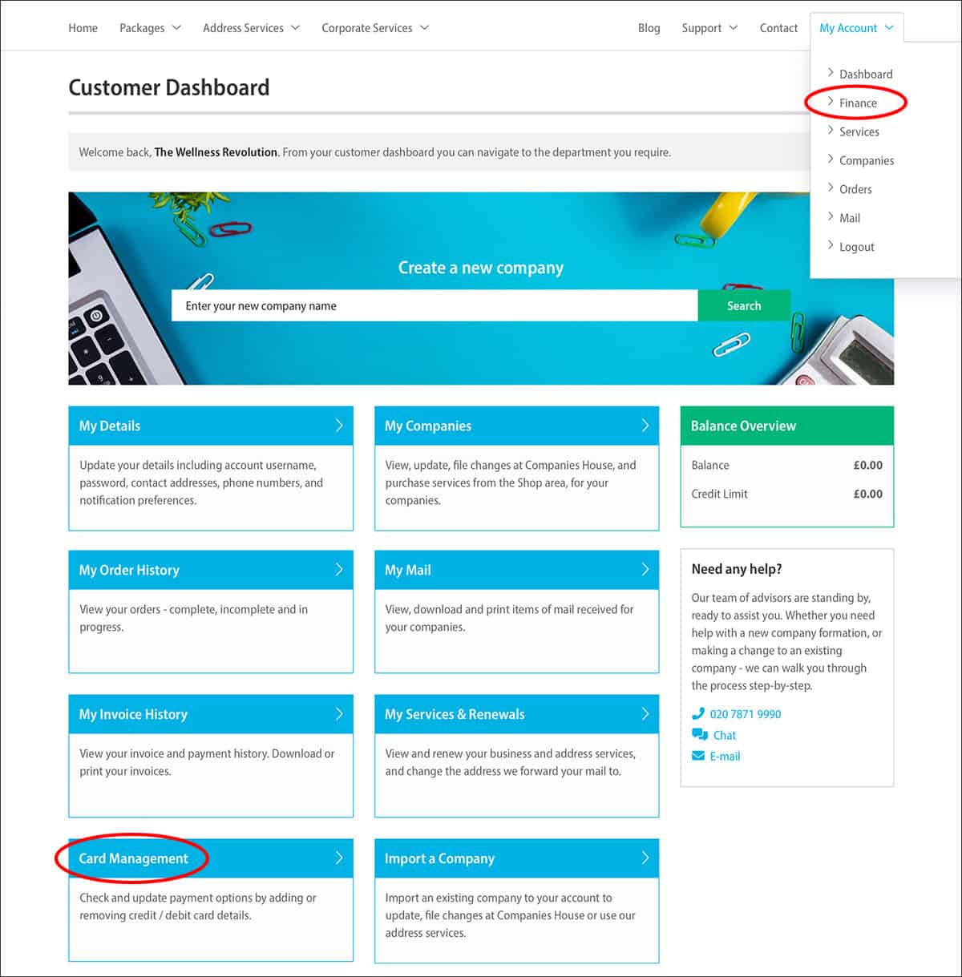
Task: Click the arrow icon on Import a Company
Action: pos(645,858)
